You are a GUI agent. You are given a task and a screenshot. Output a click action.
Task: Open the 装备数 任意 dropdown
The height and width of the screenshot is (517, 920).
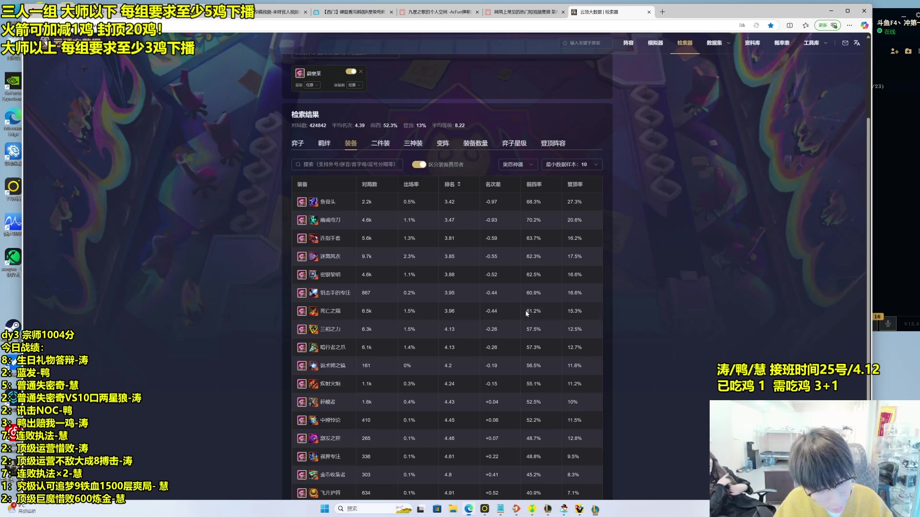[x=355, y=85]
